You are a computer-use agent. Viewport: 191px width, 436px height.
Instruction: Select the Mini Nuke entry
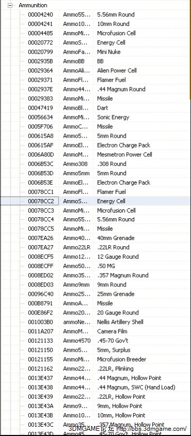[109, 52]
